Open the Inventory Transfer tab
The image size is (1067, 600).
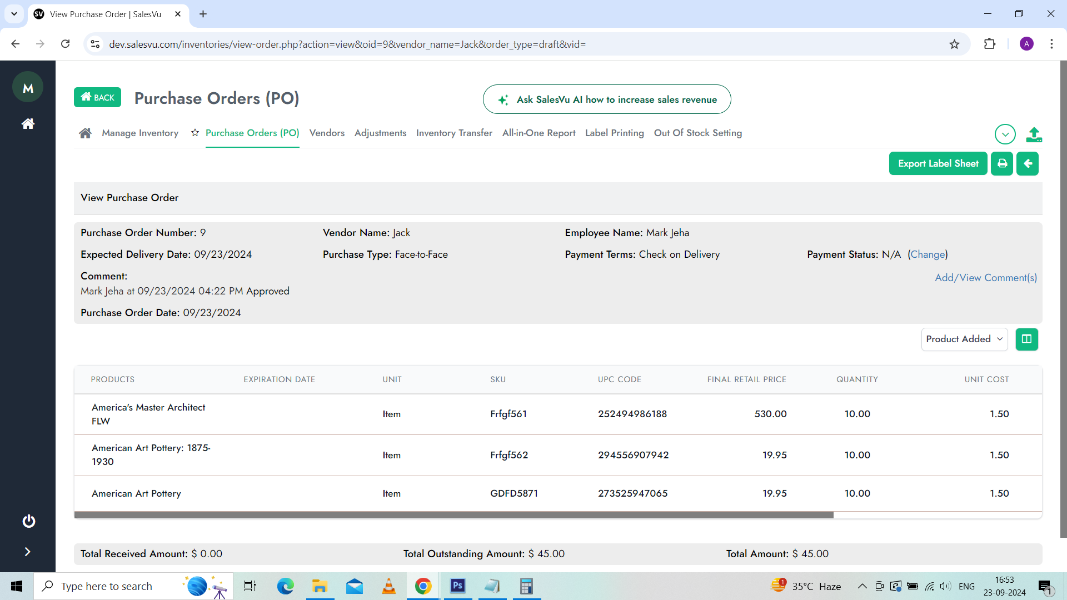pyautogui.click(x=454, y=133)
